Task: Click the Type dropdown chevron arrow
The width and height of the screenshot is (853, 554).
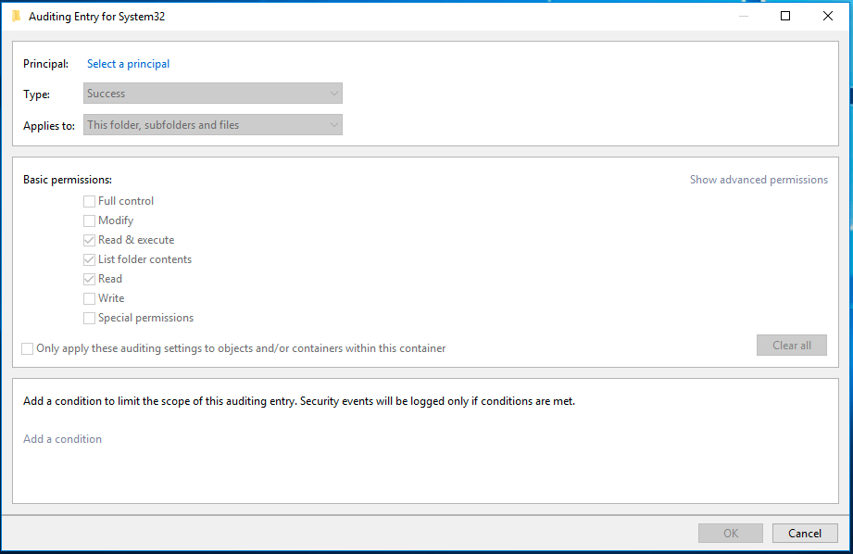Action: pyautogui.click(x=334, y=94)
